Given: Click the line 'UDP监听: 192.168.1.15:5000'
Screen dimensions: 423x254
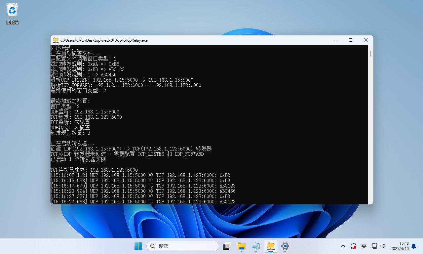Looking at the screenshot, I should (x=85, y=112).
